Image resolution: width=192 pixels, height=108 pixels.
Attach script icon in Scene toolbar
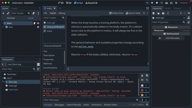34,13
